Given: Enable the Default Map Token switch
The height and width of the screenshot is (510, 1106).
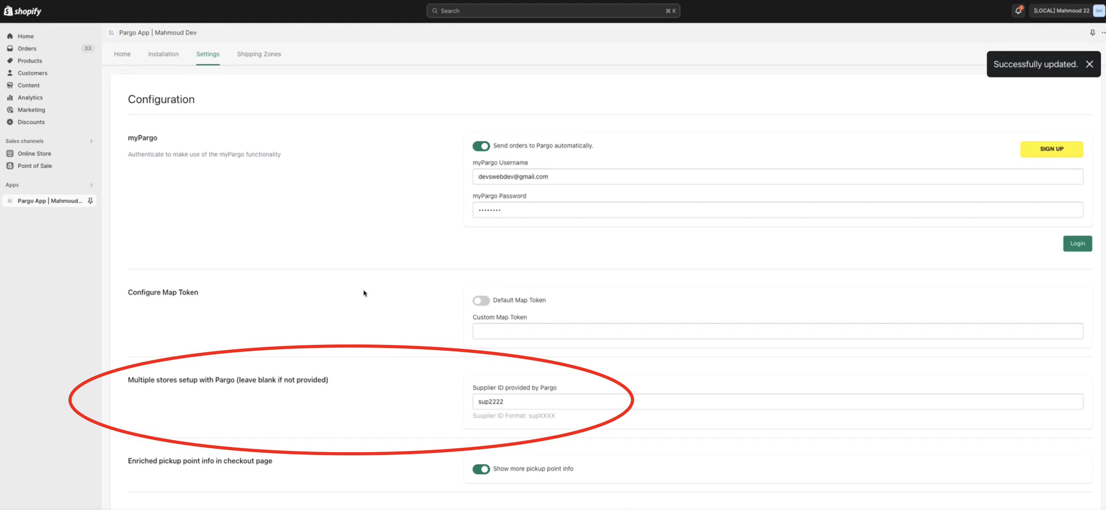Looking at the screenshot, I should [481, 300].
